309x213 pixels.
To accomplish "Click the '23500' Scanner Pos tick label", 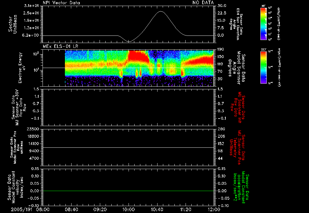I will [x=33, y=129].
